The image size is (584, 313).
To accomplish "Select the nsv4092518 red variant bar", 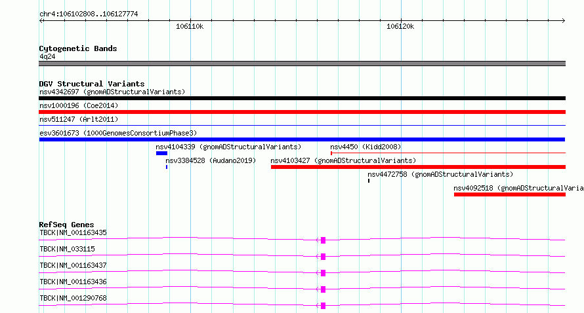I will coord(510,194).
